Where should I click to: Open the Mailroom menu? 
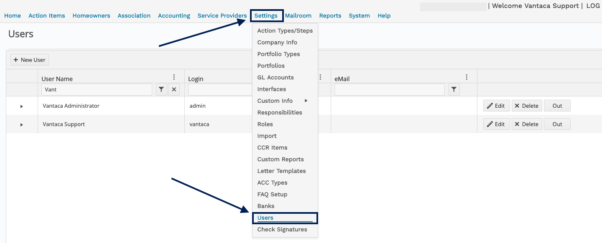coord(298,15)
